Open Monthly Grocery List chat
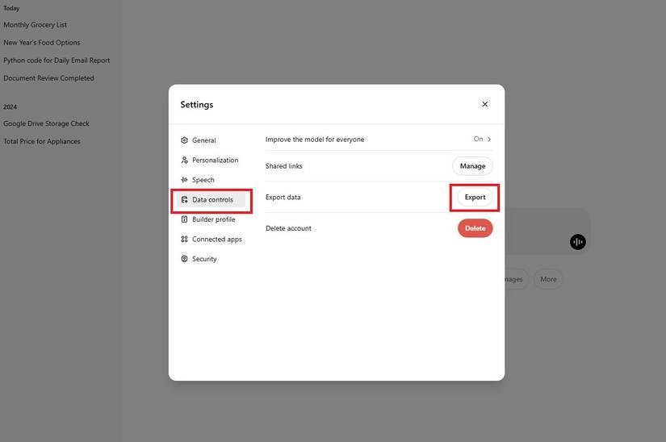666x442 pixels. (x=35, y=25)
